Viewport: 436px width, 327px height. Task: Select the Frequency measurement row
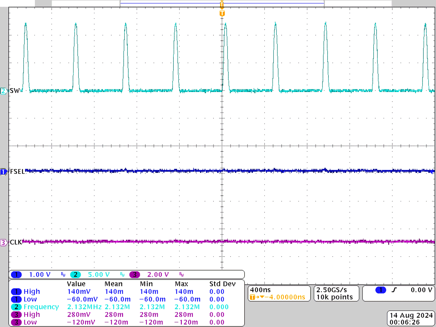pyautogui.click(x=42, y=307)
